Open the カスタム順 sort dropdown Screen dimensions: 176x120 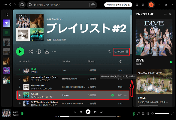click(121, 52)
